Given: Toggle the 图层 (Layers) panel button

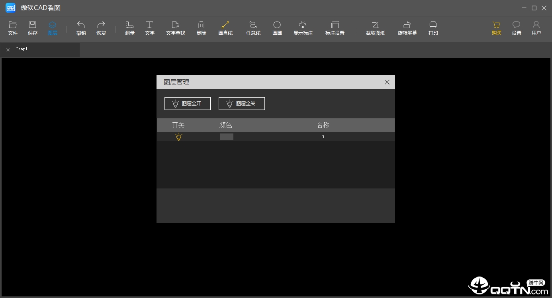Looking at the screenshot, I should [52, 28].
